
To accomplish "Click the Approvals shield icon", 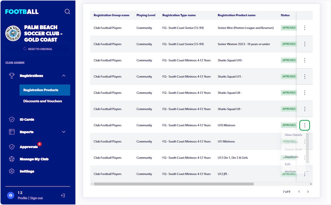I will click(12, 147).
